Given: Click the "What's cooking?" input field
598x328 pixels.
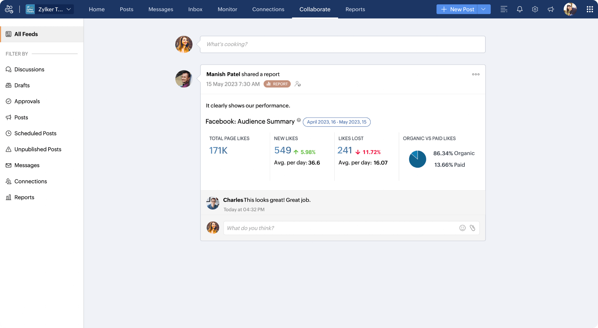Looking at the screenshot, I should click(x=342, y=44).
